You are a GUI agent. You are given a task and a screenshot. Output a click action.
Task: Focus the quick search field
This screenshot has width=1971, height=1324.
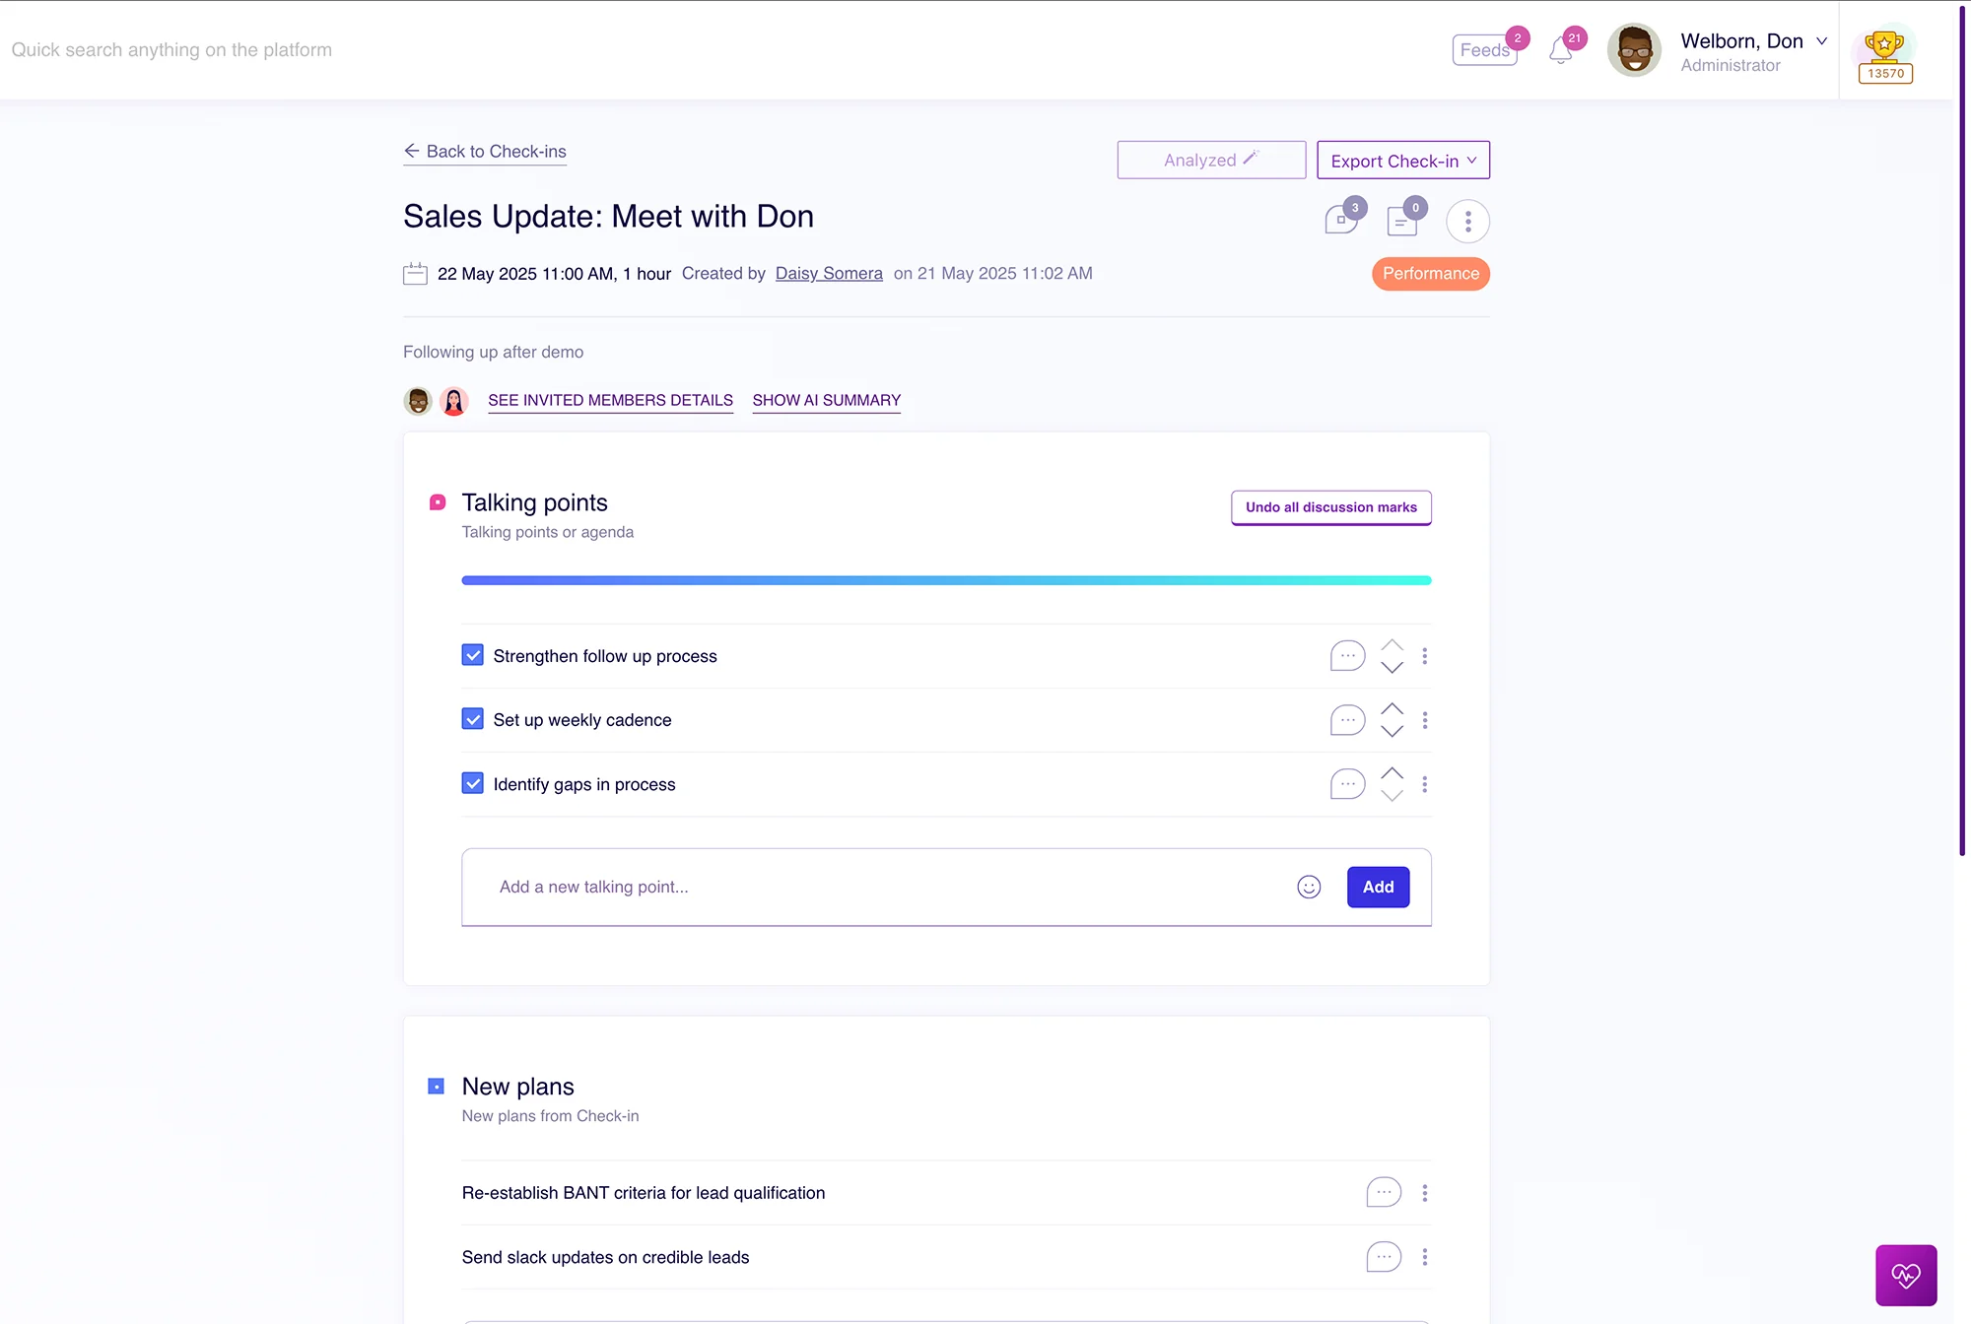coord(171,50)
